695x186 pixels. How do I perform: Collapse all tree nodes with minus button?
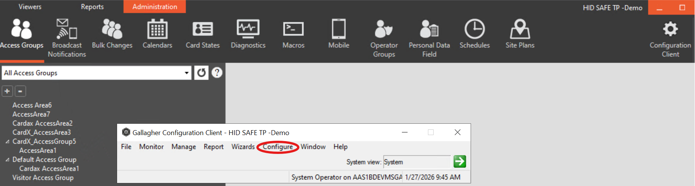(20, 91)
